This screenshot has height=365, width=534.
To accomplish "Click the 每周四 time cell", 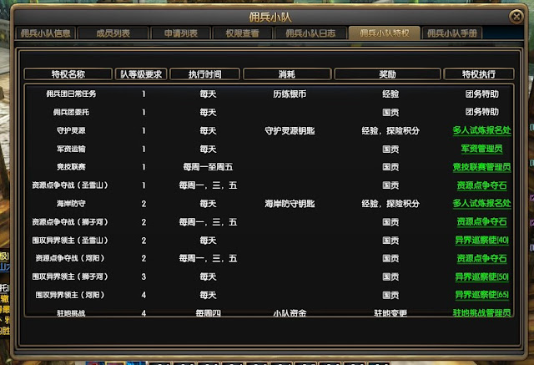I will tap(208, 313).
